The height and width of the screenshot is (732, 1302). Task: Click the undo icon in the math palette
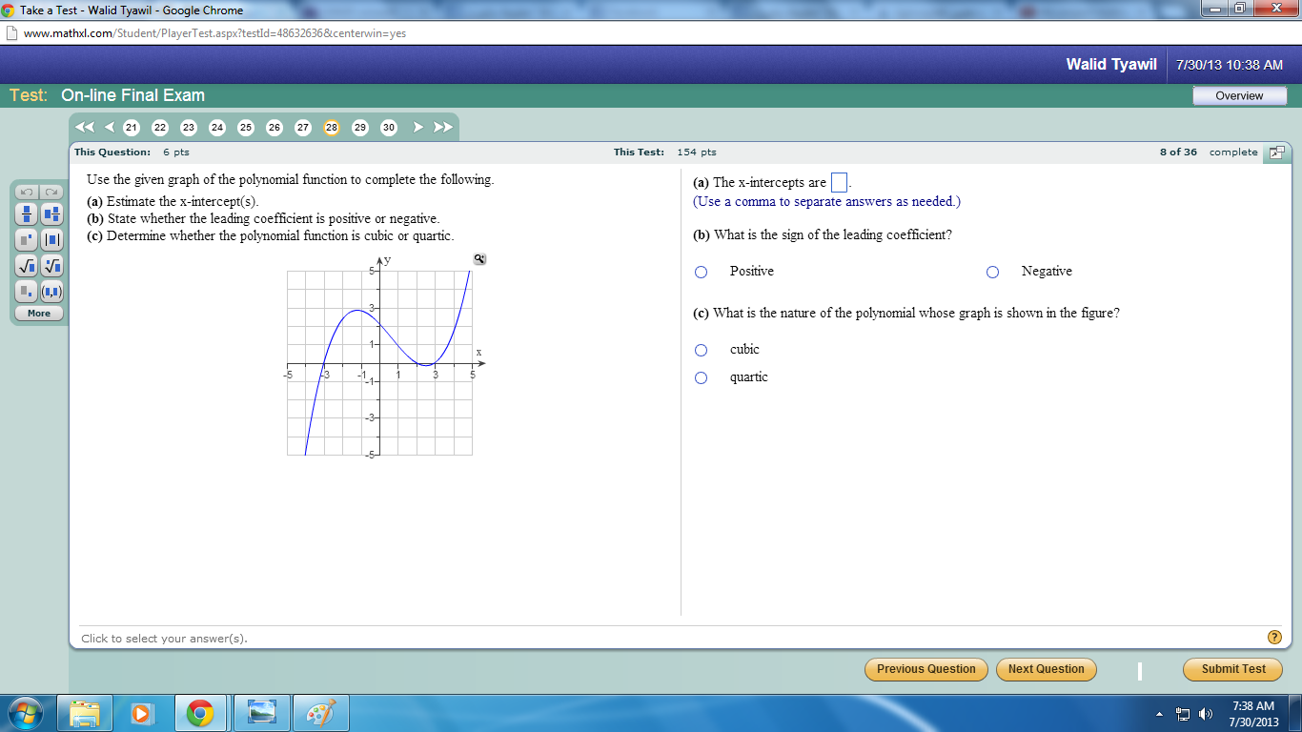click(26, 193)
